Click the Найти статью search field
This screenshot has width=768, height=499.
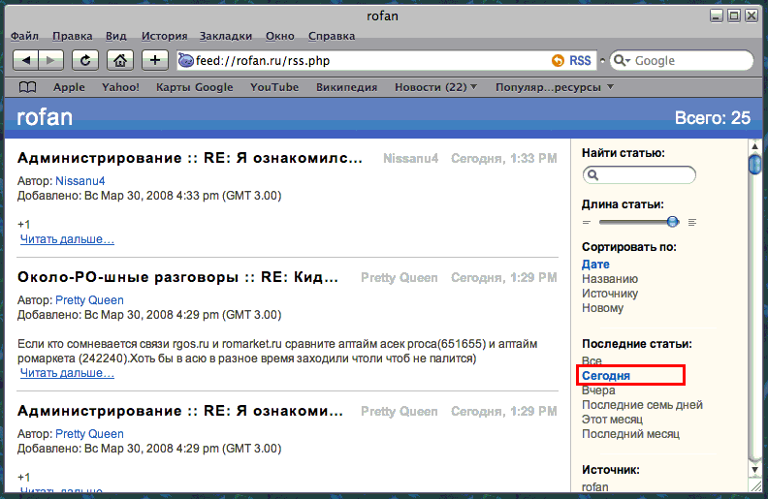pos(639,175)
